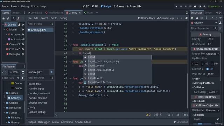Viewport: 224px width, 126px height.
Task: Open the Forward+ renderer dropdown
Action: (x=215, y=6)
